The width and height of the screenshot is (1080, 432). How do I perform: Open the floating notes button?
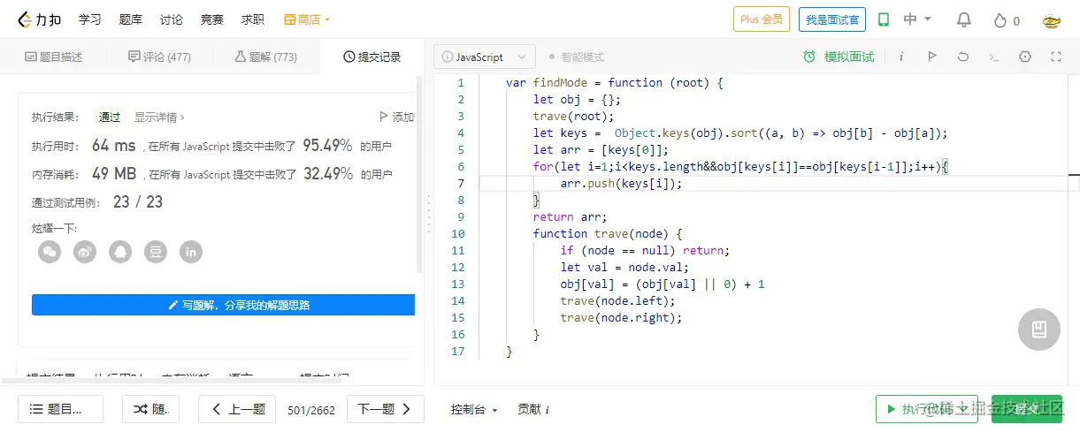pos(1039,330)
